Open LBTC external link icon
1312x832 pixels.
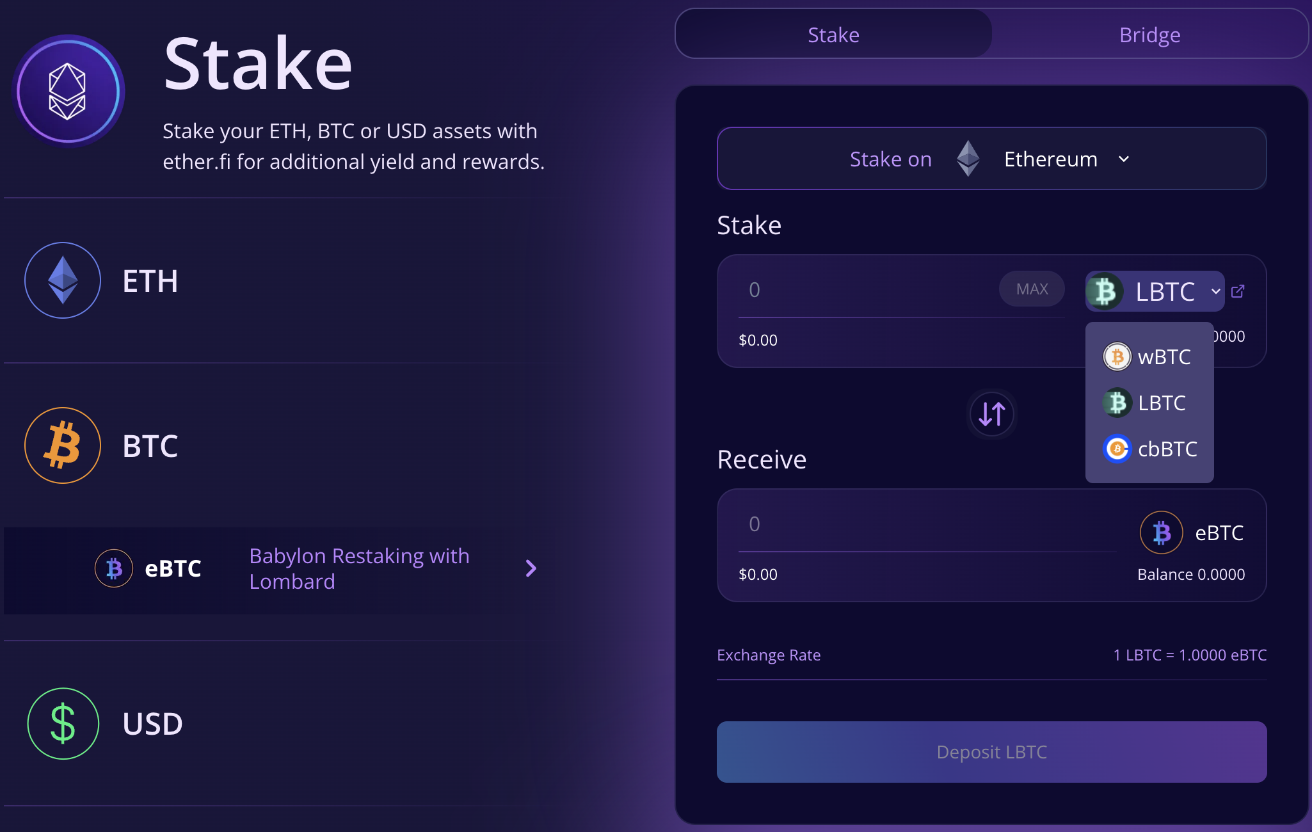[1238, 291]
